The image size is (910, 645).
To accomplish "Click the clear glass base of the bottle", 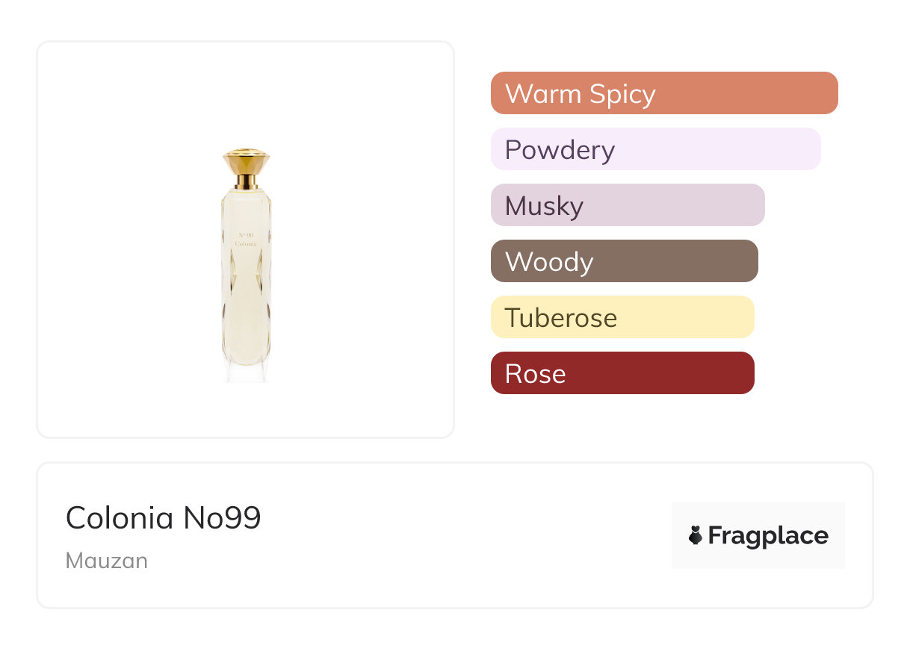I will click(x=246, y=372).
